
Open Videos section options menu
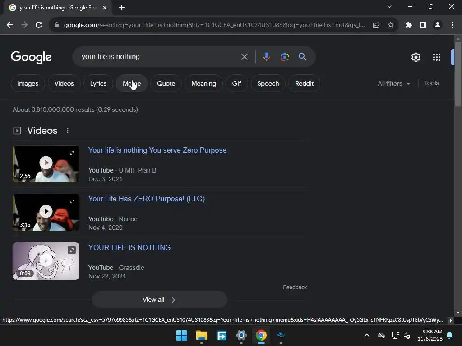pos(68,131)
